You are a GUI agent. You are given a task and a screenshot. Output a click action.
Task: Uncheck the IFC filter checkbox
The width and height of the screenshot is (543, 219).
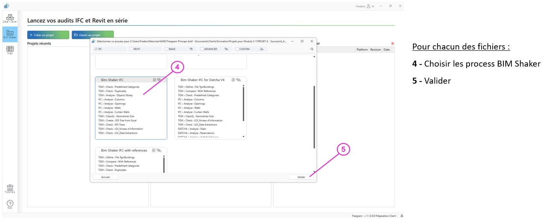(96, 49)
